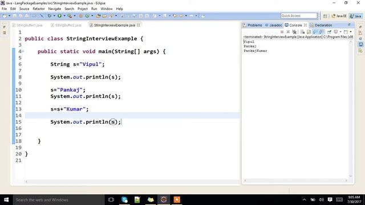Click the Open Console icon
Viewport: 365px width, 205px height.
point(346,32)
